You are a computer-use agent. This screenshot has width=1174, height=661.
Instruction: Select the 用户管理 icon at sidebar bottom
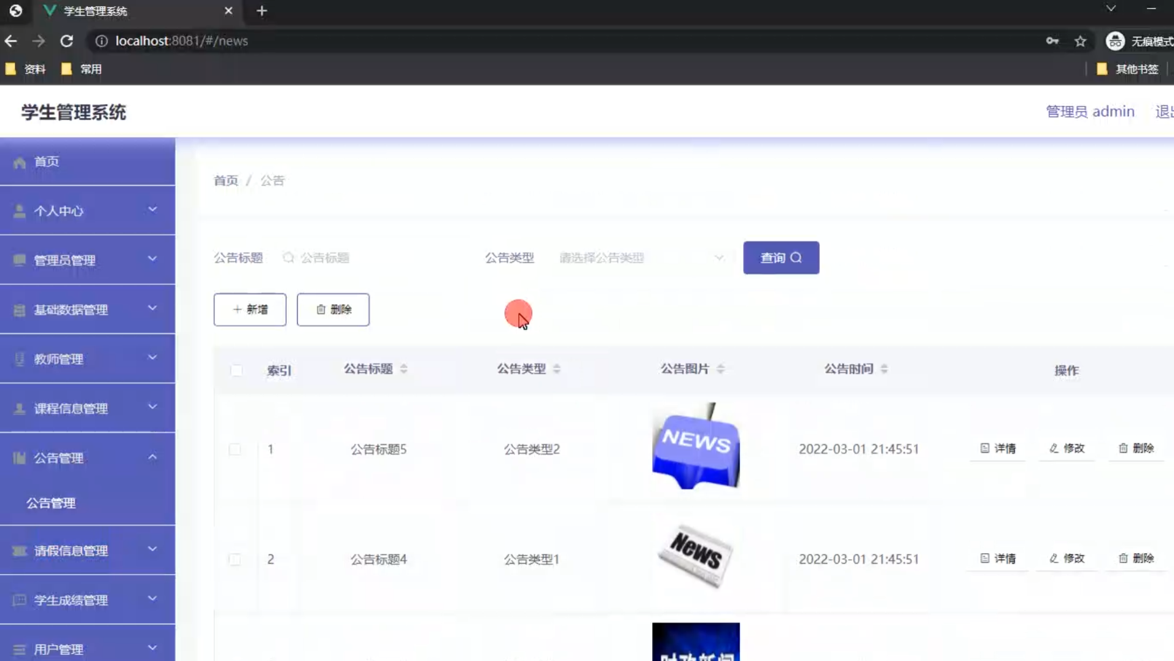pos(19,649)
